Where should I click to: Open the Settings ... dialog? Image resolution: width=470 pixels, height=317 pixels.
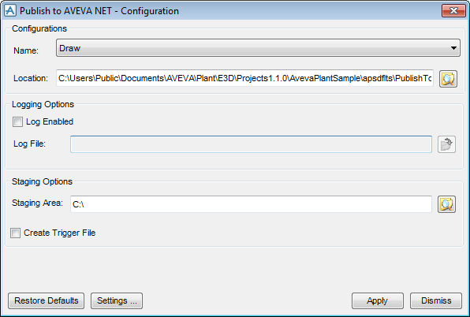[x=117, y=300]
